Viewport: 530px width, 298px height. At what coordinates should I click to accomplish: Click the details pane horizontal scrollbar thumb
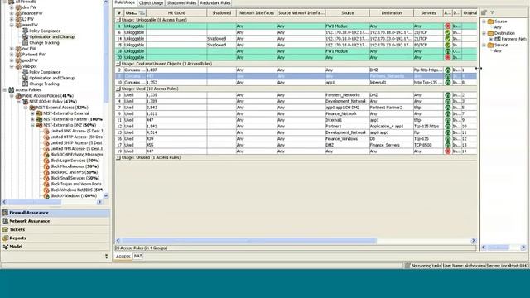[x=499, y=248]
